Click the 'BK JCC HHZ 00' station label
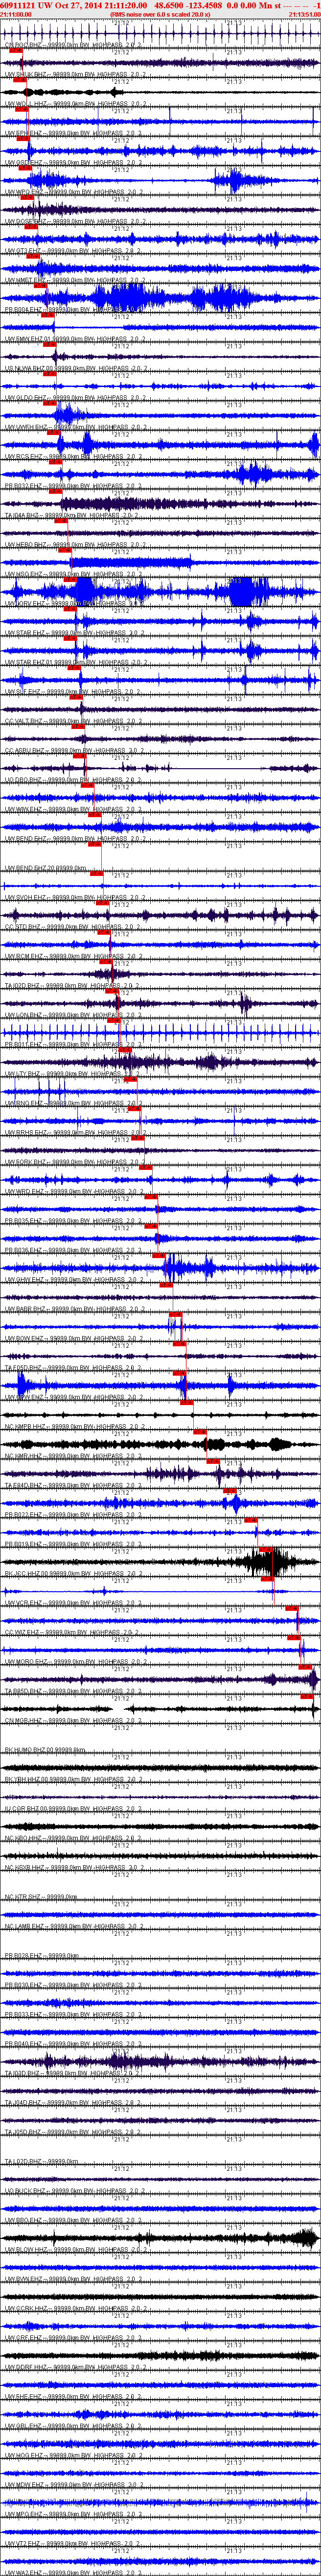This screenshot has height=2576, width=321. tap(28, 1574)
